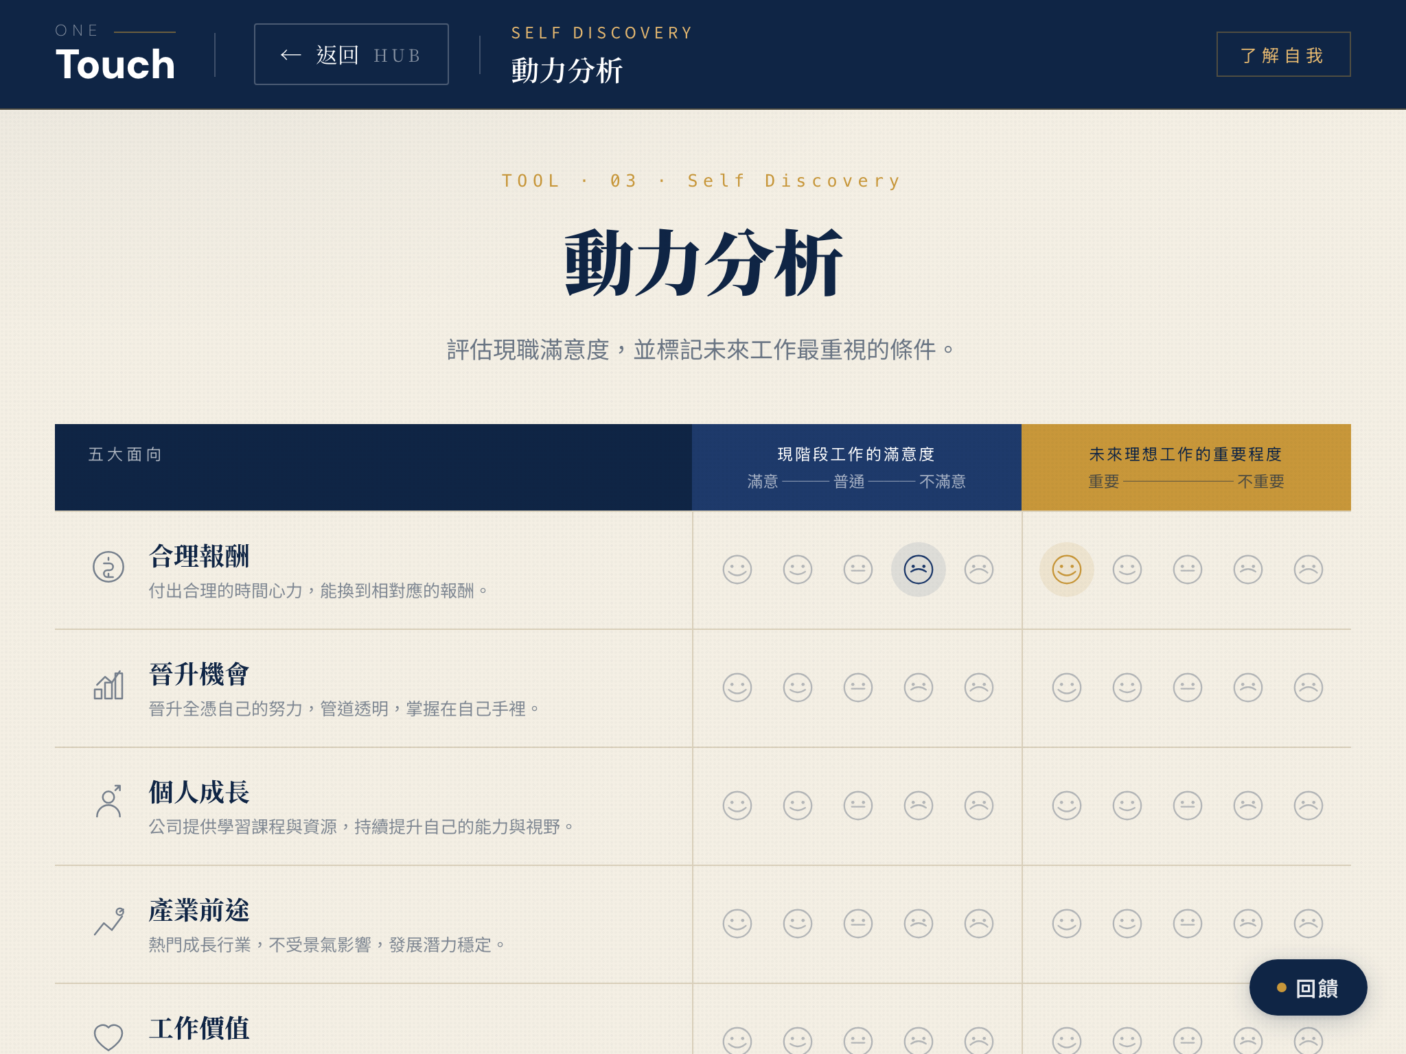This screenshot has height=1054, width=1406.
Task: Click the 合理報酬 row title
Action: pyautogui.click(x=199, y=557)
